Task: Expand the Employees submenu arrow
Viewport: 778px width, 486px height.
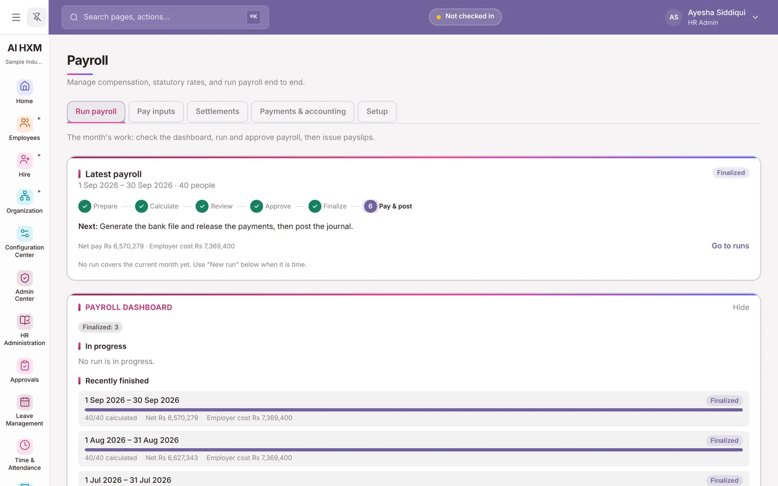Action: point(39,118)
